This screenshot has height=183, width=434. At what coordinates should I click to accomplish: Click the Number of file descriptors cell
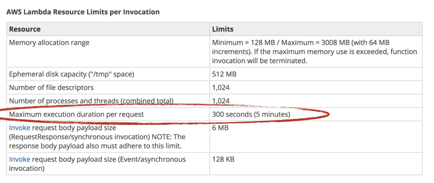[x=51, y=88]
